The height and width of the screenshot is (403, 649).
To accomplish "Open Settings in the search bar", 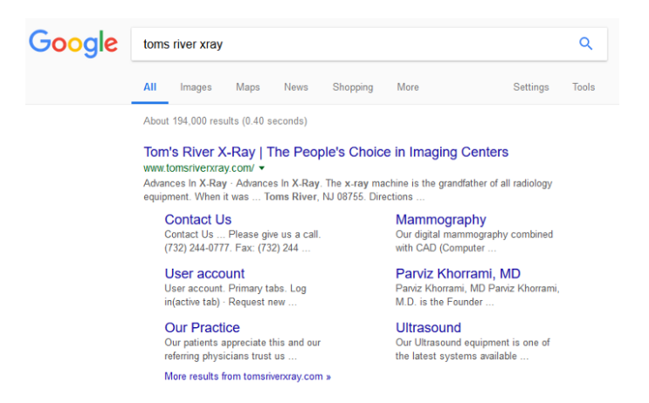I will pos(531,87).
